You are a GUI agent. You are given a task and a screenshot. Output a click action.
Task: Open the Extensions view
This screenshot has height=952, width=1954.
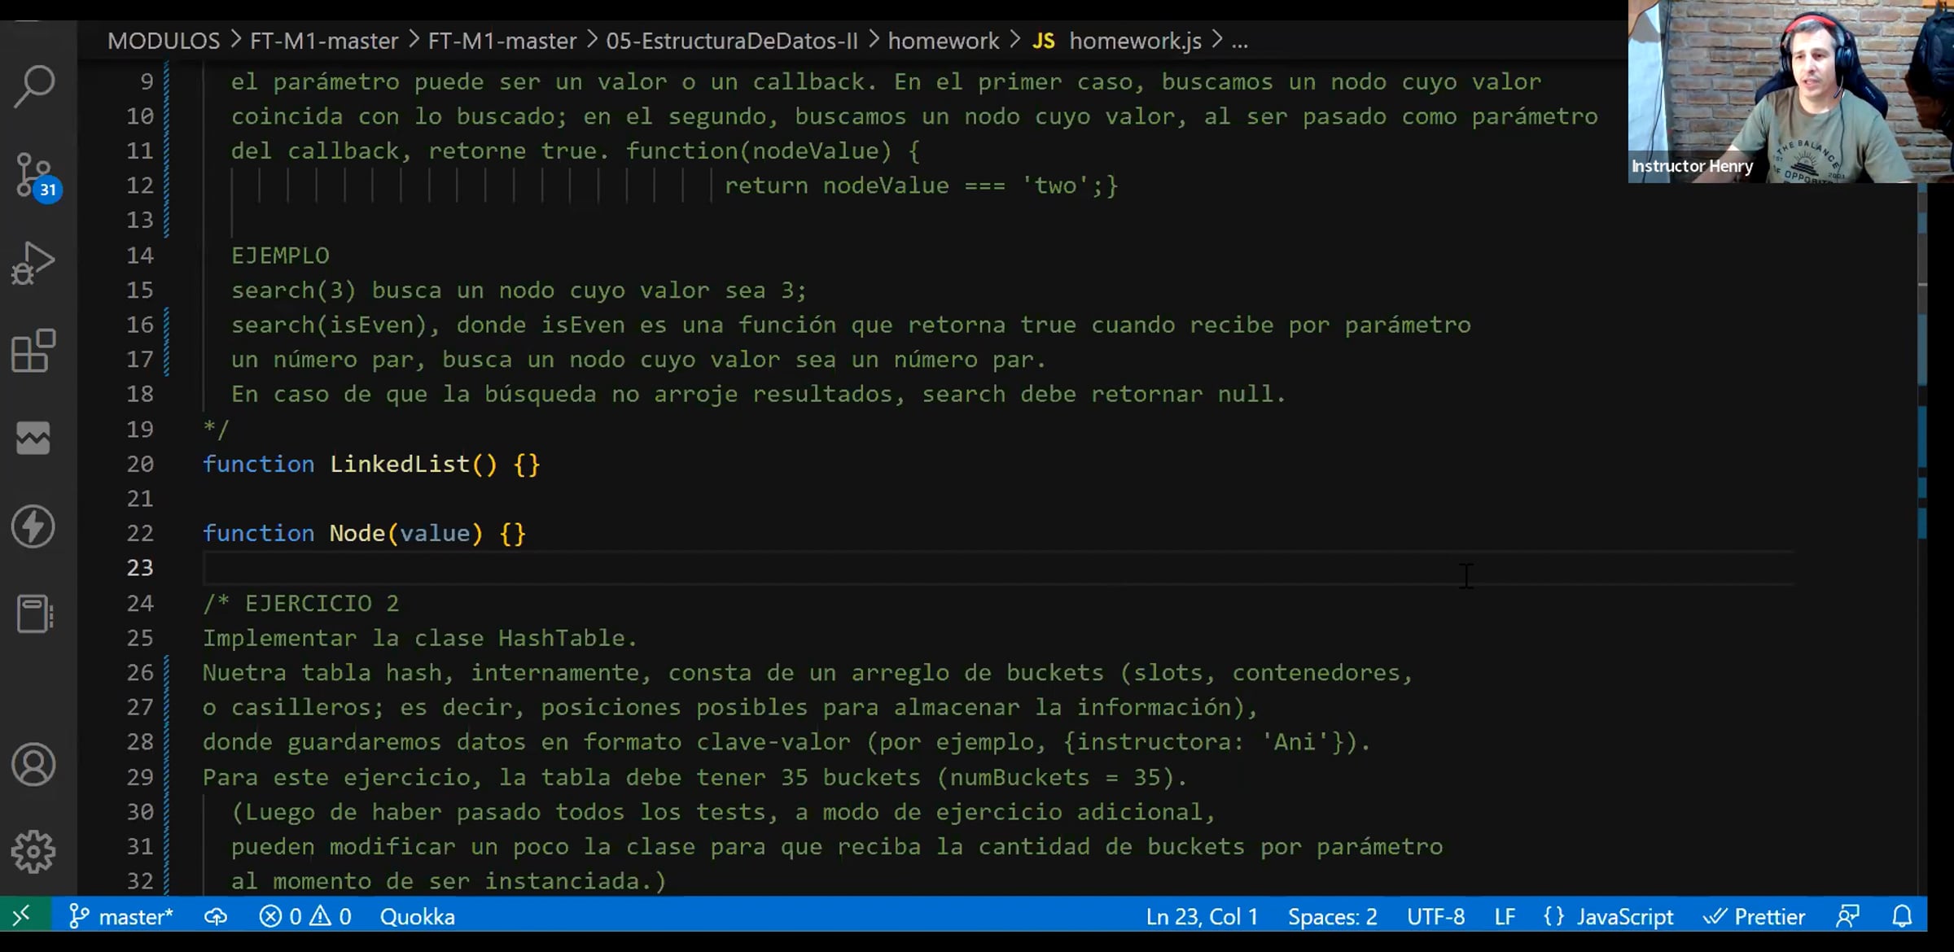pyautogui.click(x=34, y=351)
